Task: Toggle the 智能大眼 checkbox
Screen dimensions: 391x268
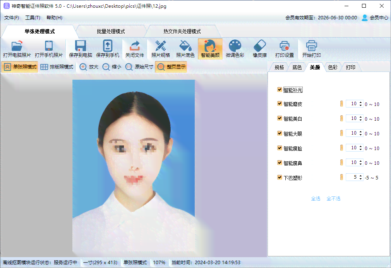Action: point(280,133)
